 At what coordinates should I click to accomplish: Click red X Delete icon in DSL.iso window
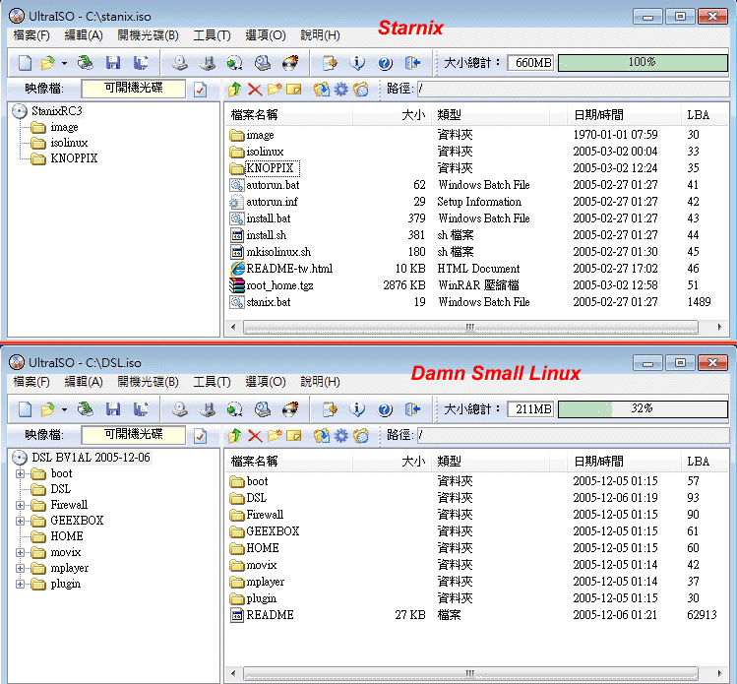tap(255, 435)
